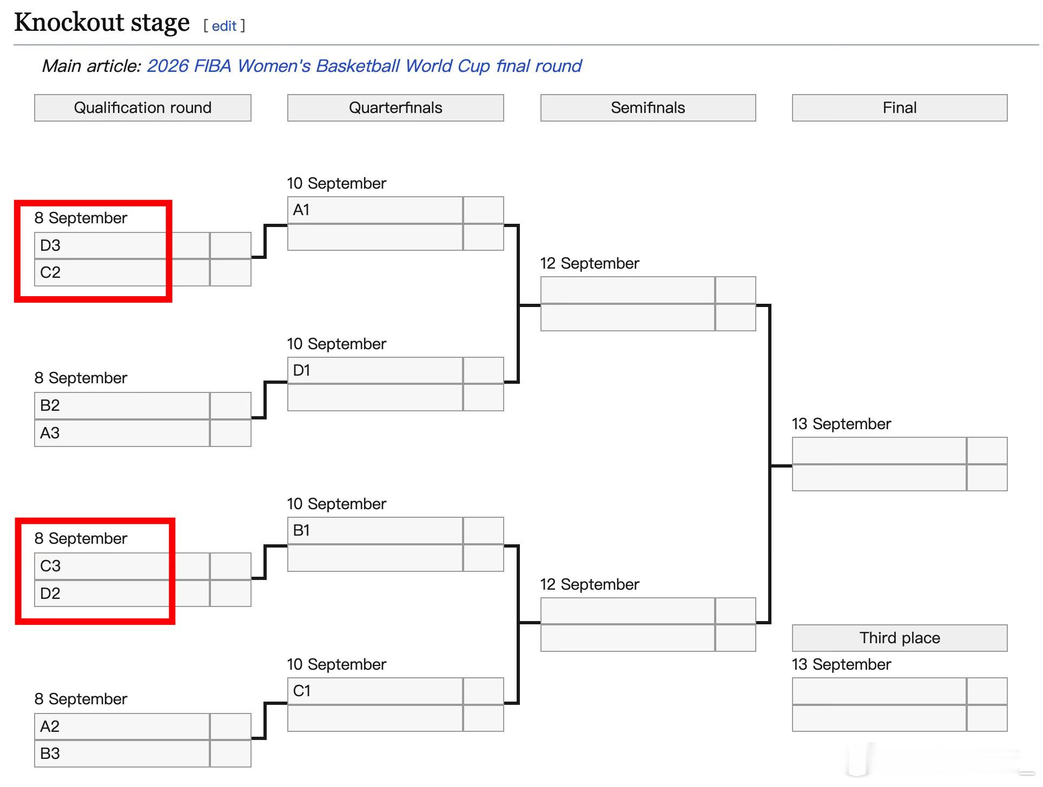Select the Quarterfinals column header
The width and height of the screenshot is (1043, 787).
pos(395,108)
